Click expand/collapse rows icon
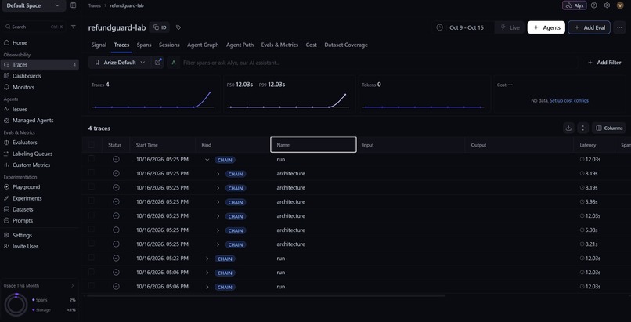This screenshot has width=631, height=322. coord(582,128)
